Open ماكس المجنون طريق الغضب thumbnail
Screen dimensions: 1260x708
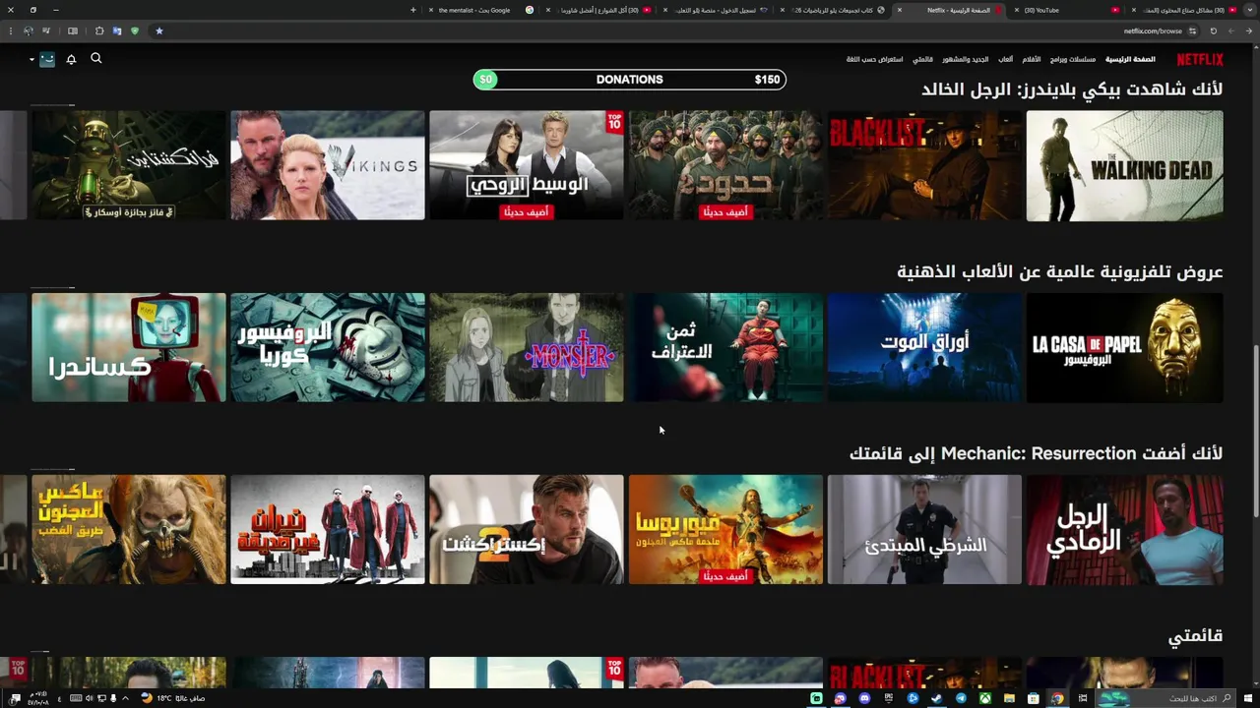(x=129, y=530)
